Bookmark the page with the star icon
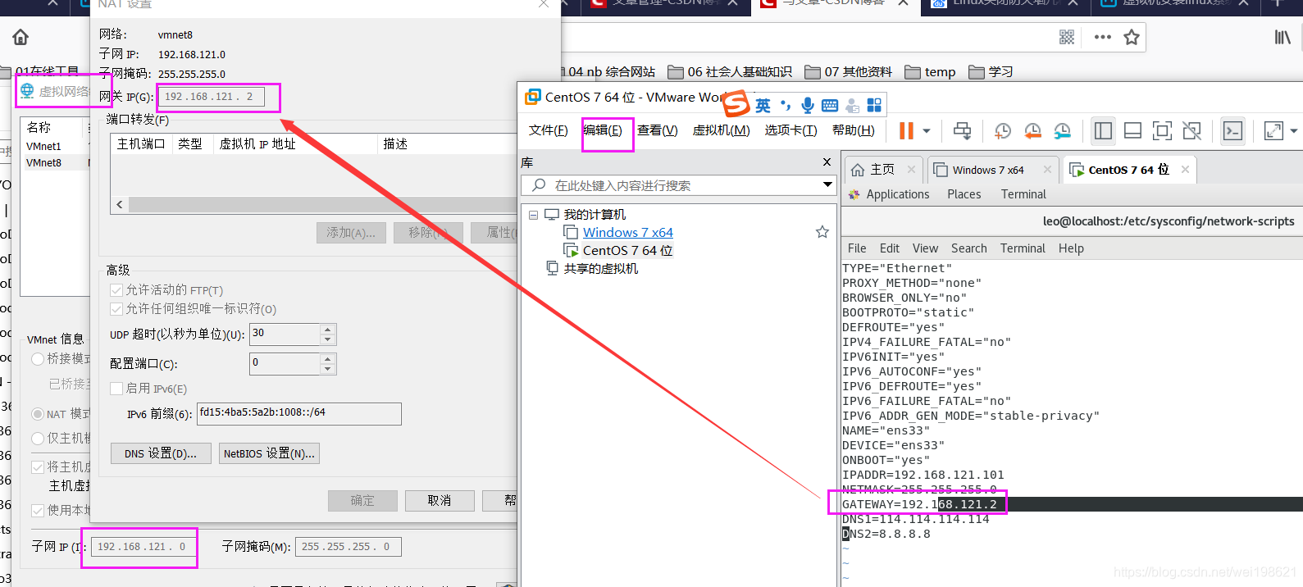Viewport: 1303px width, 587px height. pos(1132,37)
